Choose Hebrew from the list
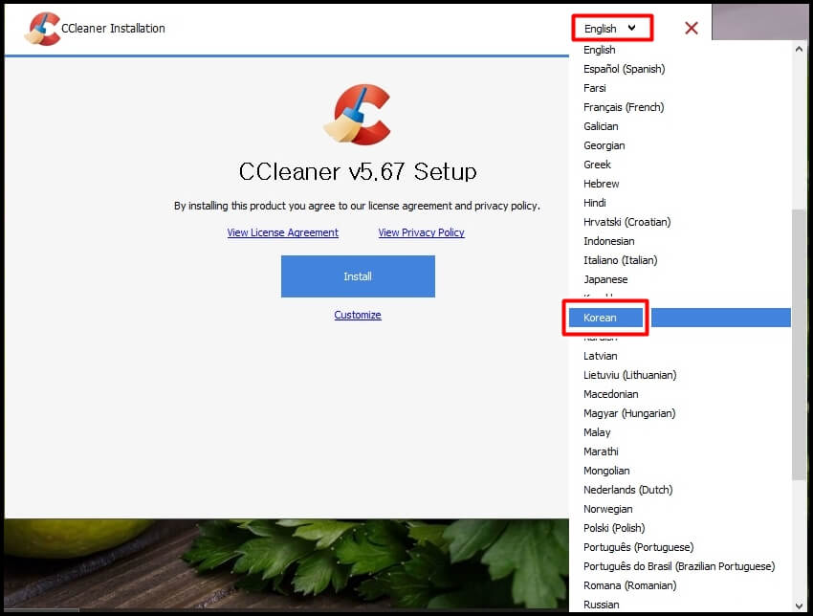813x616 pixels. click(x=680, y=184)
